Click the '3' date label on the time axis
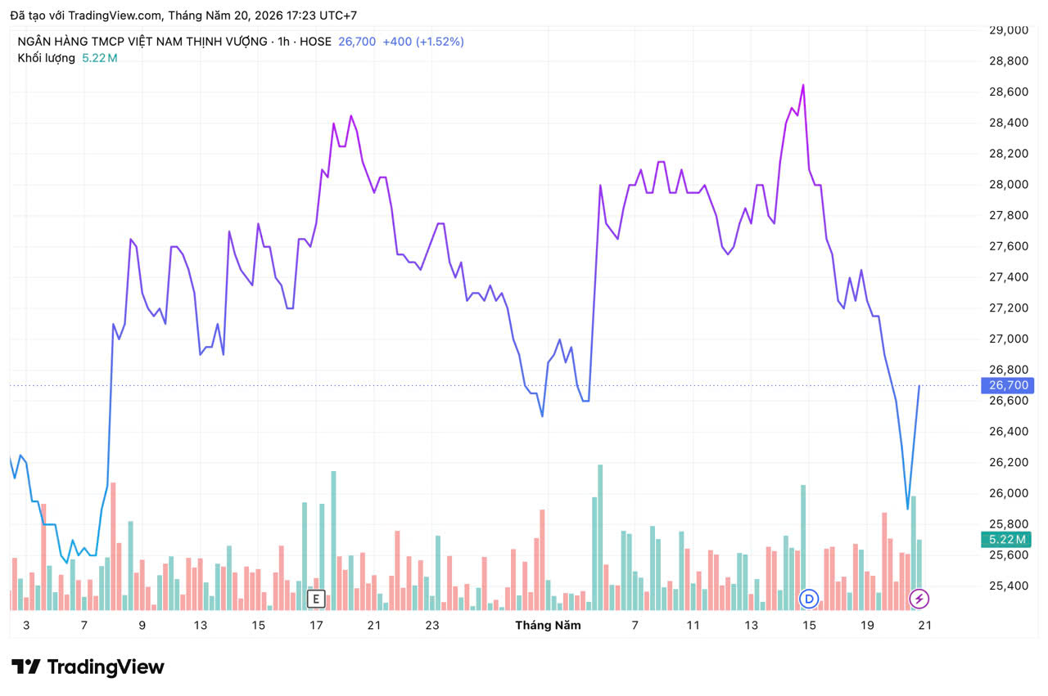The height and width of the screenshot is (696, 1048). (26, 626)
